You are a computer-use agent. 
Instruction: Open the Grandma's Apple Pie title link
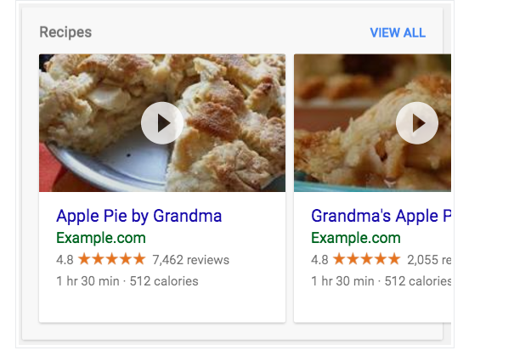(381, 216)
